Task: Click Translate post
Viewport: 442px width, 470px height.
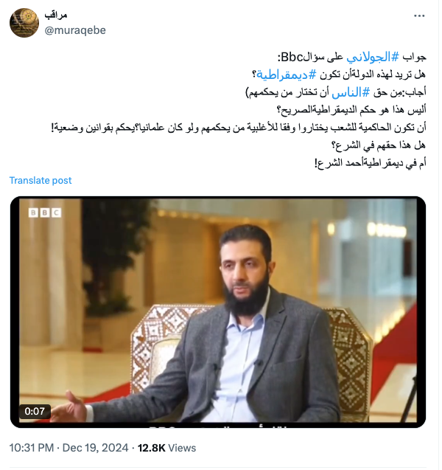Action: tap(41, 181)
